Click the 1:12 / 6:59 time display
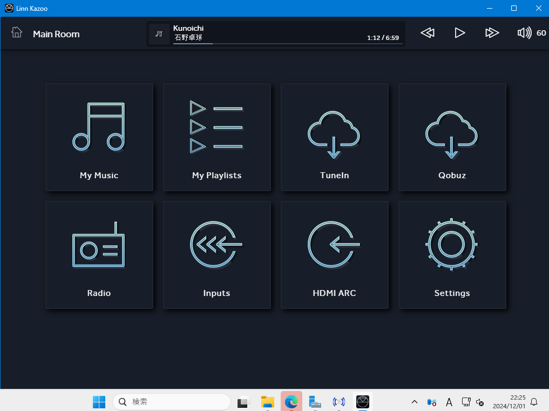549x411 pixels. tap(383, 38)
